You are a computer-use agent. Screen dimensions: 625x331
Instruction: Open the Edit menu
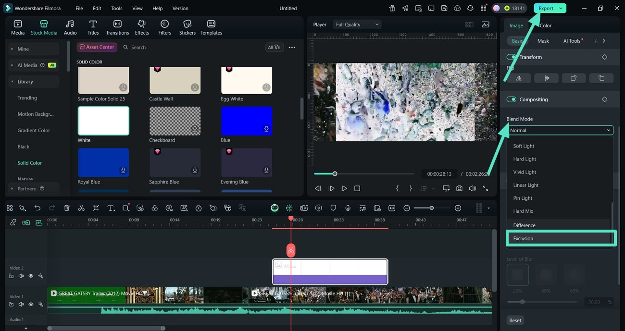97,8
